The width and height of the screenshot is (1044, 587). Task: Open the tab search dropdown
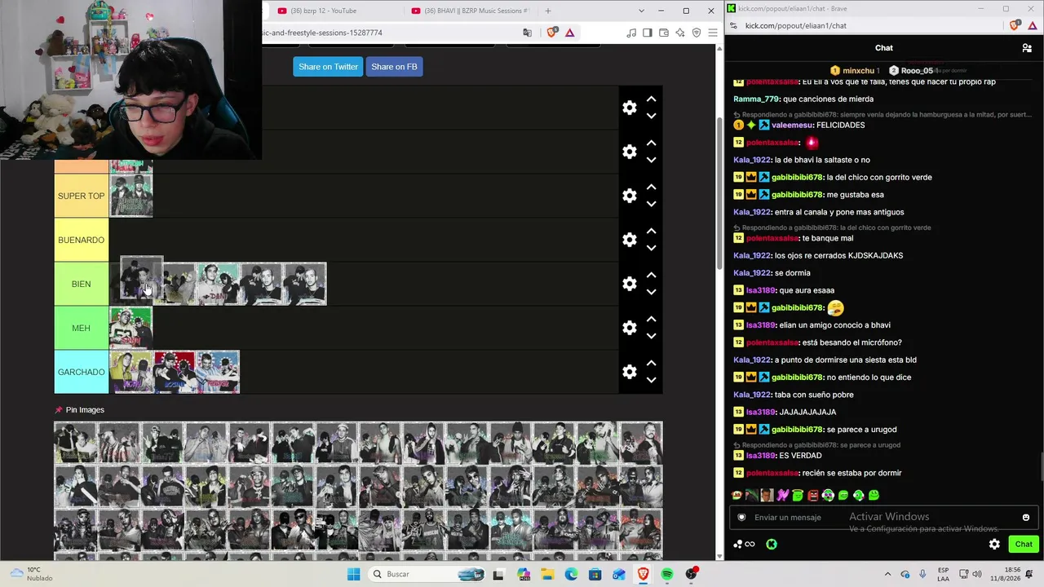[x=642, y=11]
